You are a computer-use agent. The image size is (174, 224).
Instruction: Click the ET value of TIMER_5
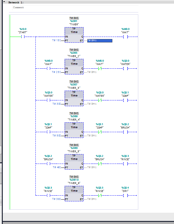point(92,167)
